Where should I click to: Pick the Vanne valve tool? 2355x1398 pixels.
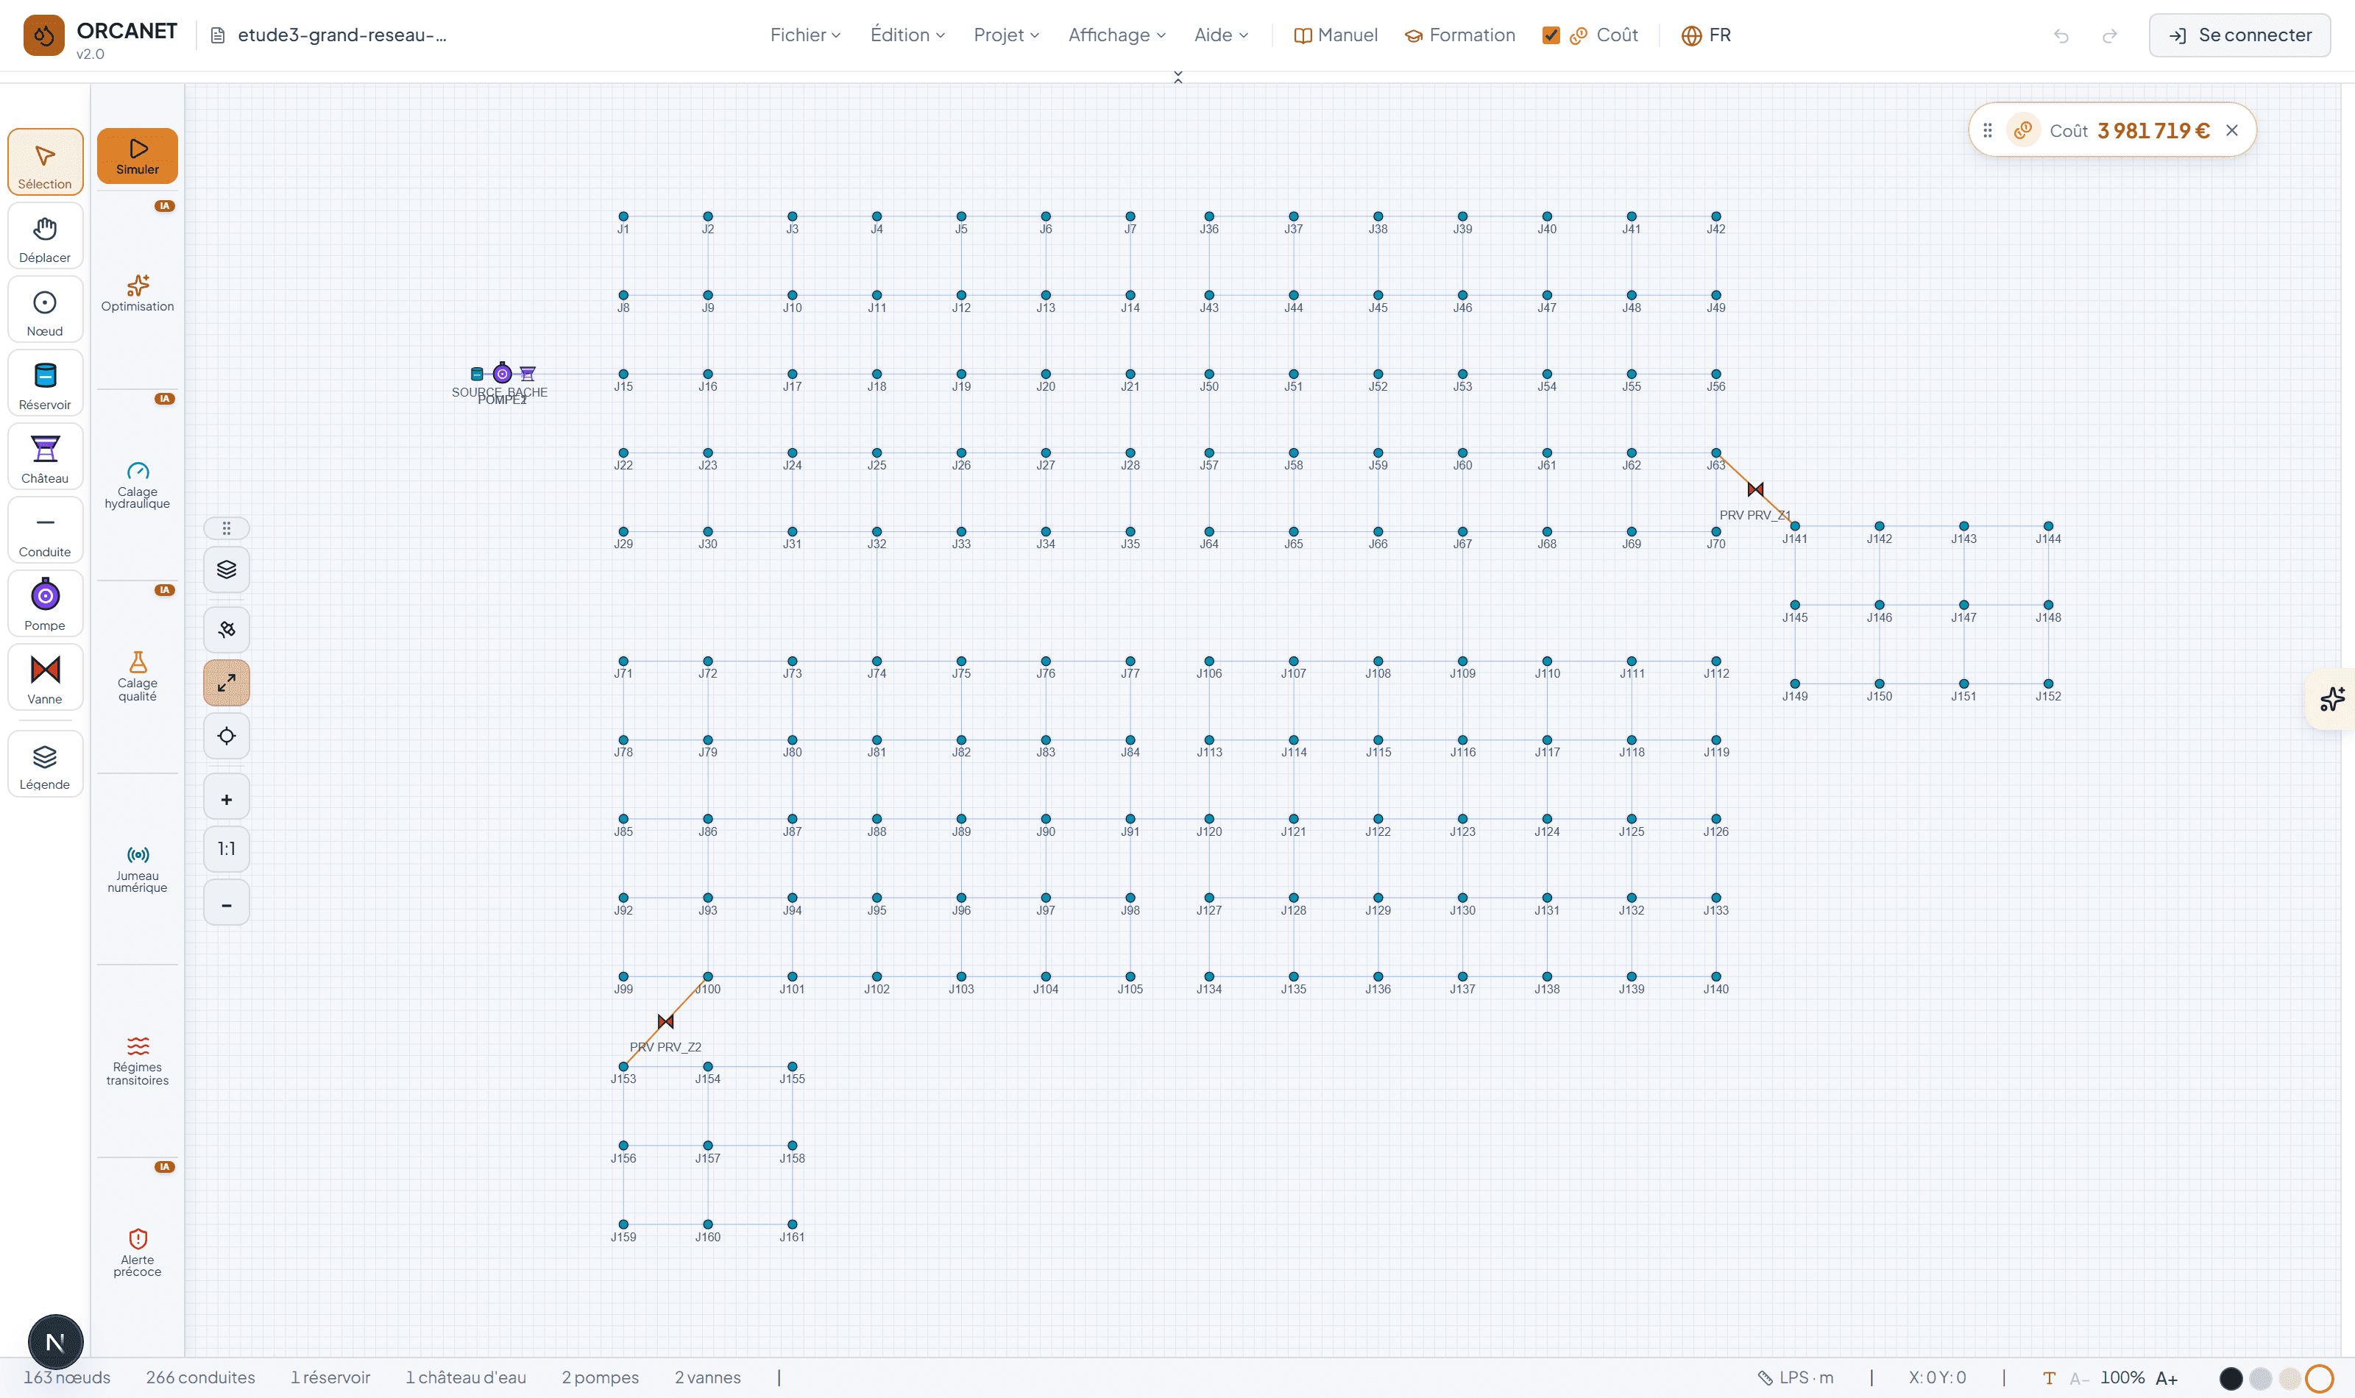click(45, 678)
